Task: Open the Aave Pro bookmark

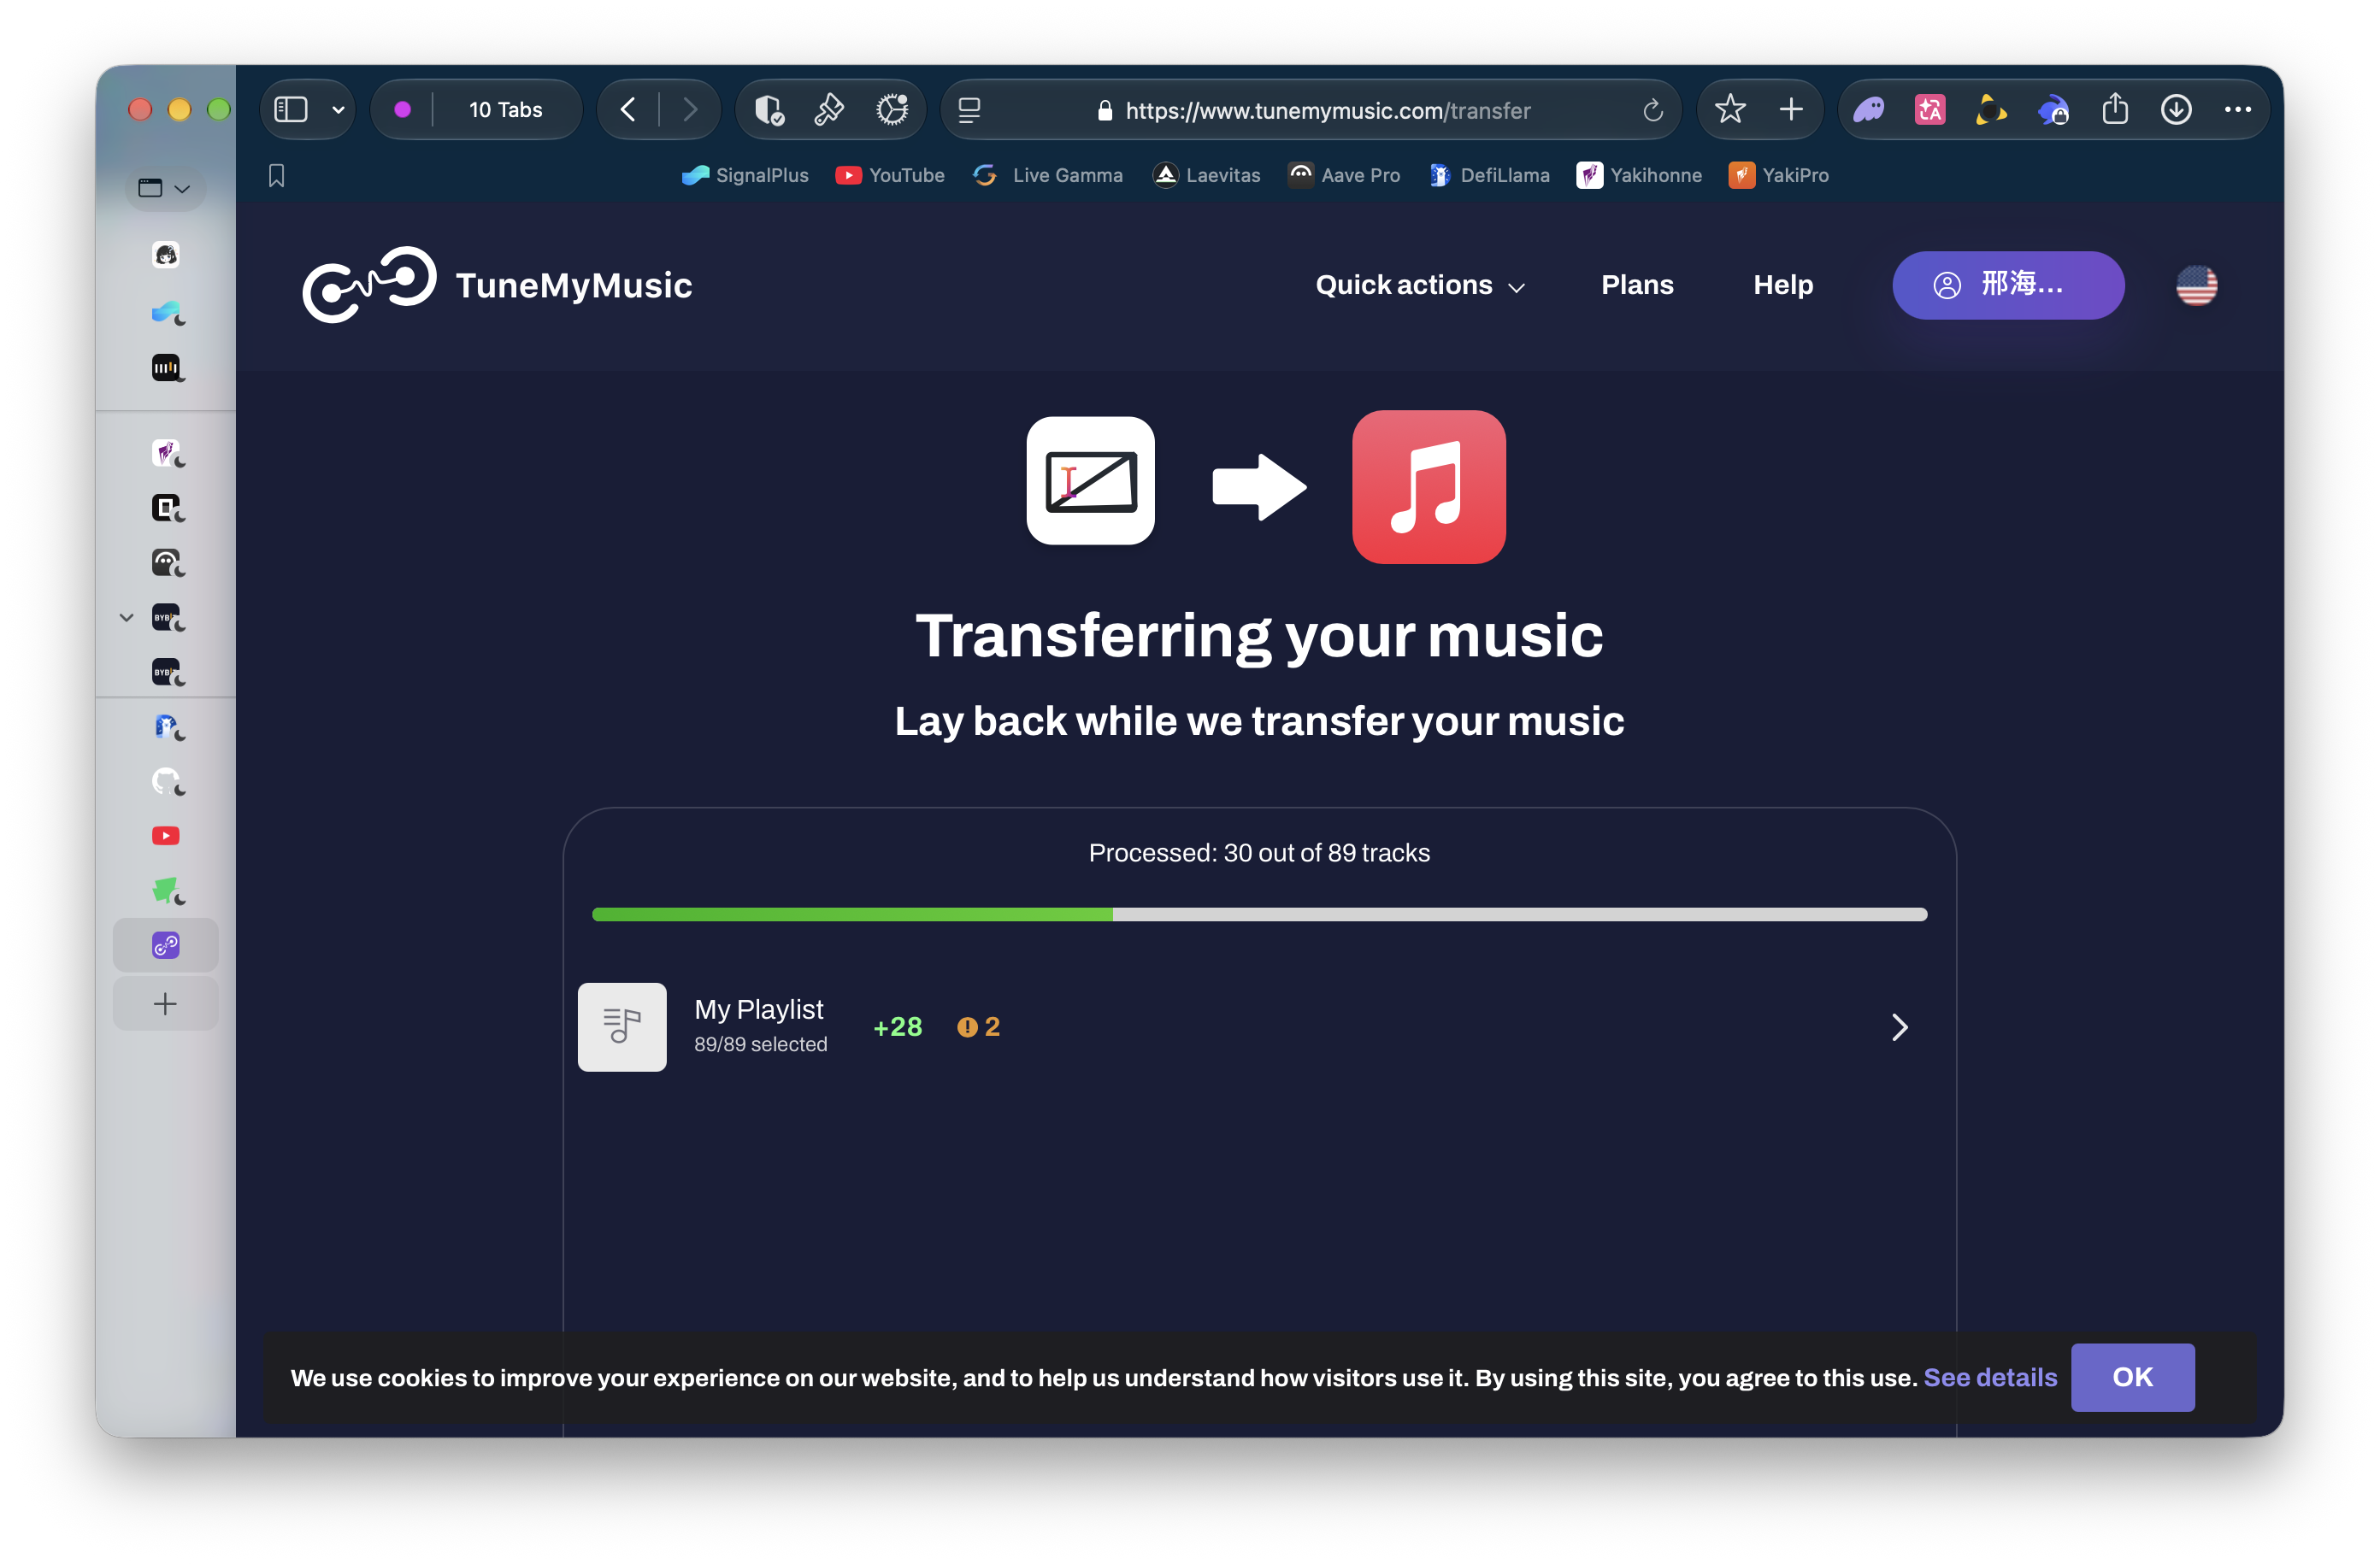Action: click(1344, 175)
